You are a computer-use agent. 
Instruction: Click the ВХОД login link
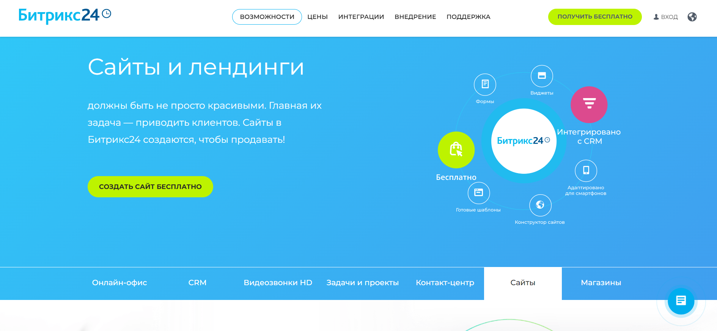click(669, 17)
